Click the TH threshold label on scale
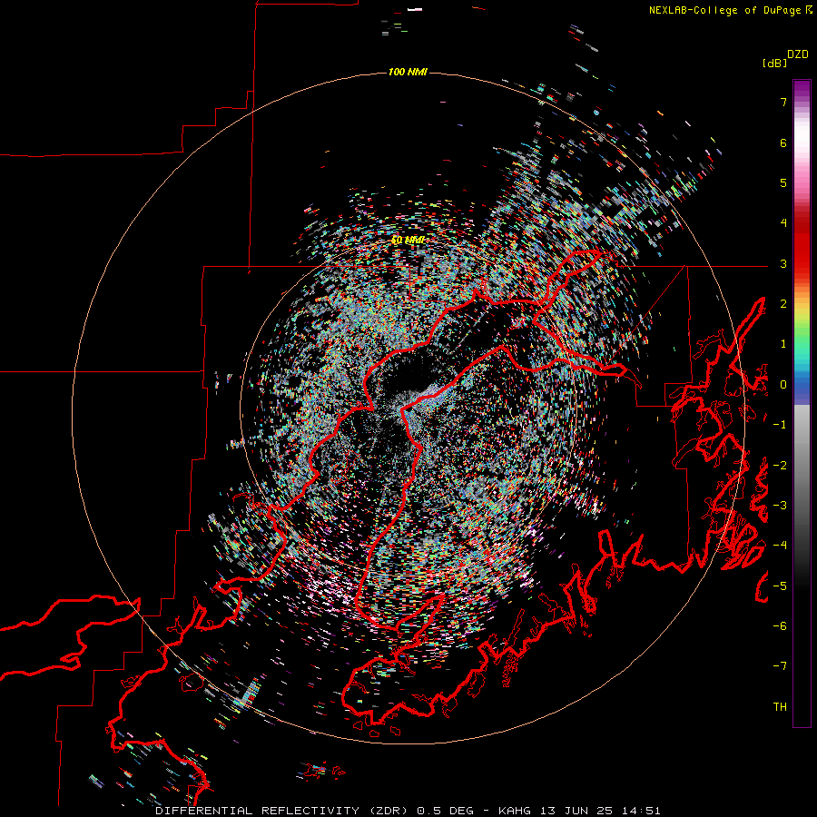Viewport: 817px width, 817px height. coord(780,707)
